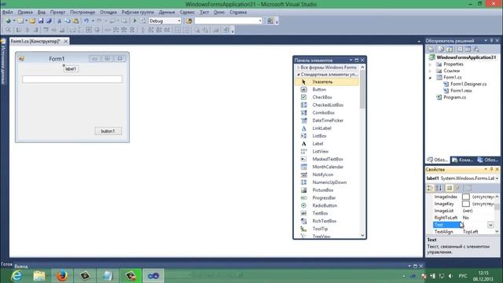503x283 pixels.
Task: Open the Правка menu
Action: pyautogui.click(x=25, y=13)
